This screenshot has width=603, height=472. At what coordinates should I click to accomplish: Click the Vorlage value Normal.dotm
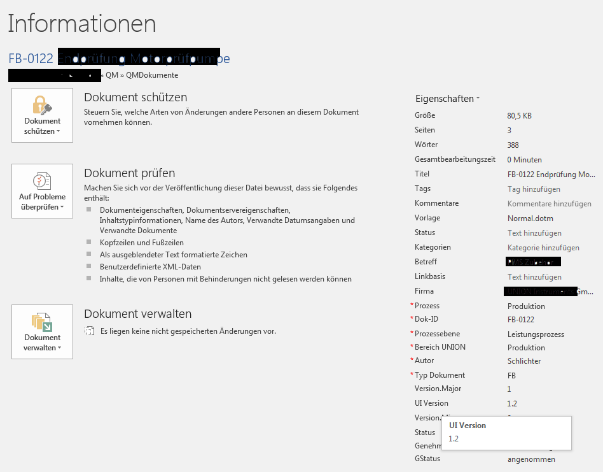coord(530,218)
